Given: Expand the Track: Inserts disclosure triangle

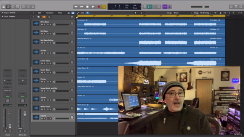Looking at the screenshot, I should click(2, 16).
